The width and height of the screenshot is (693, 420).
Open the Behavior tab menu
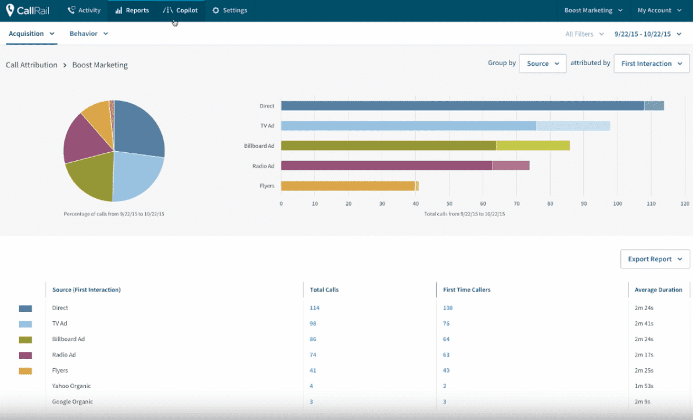(89, 34)
